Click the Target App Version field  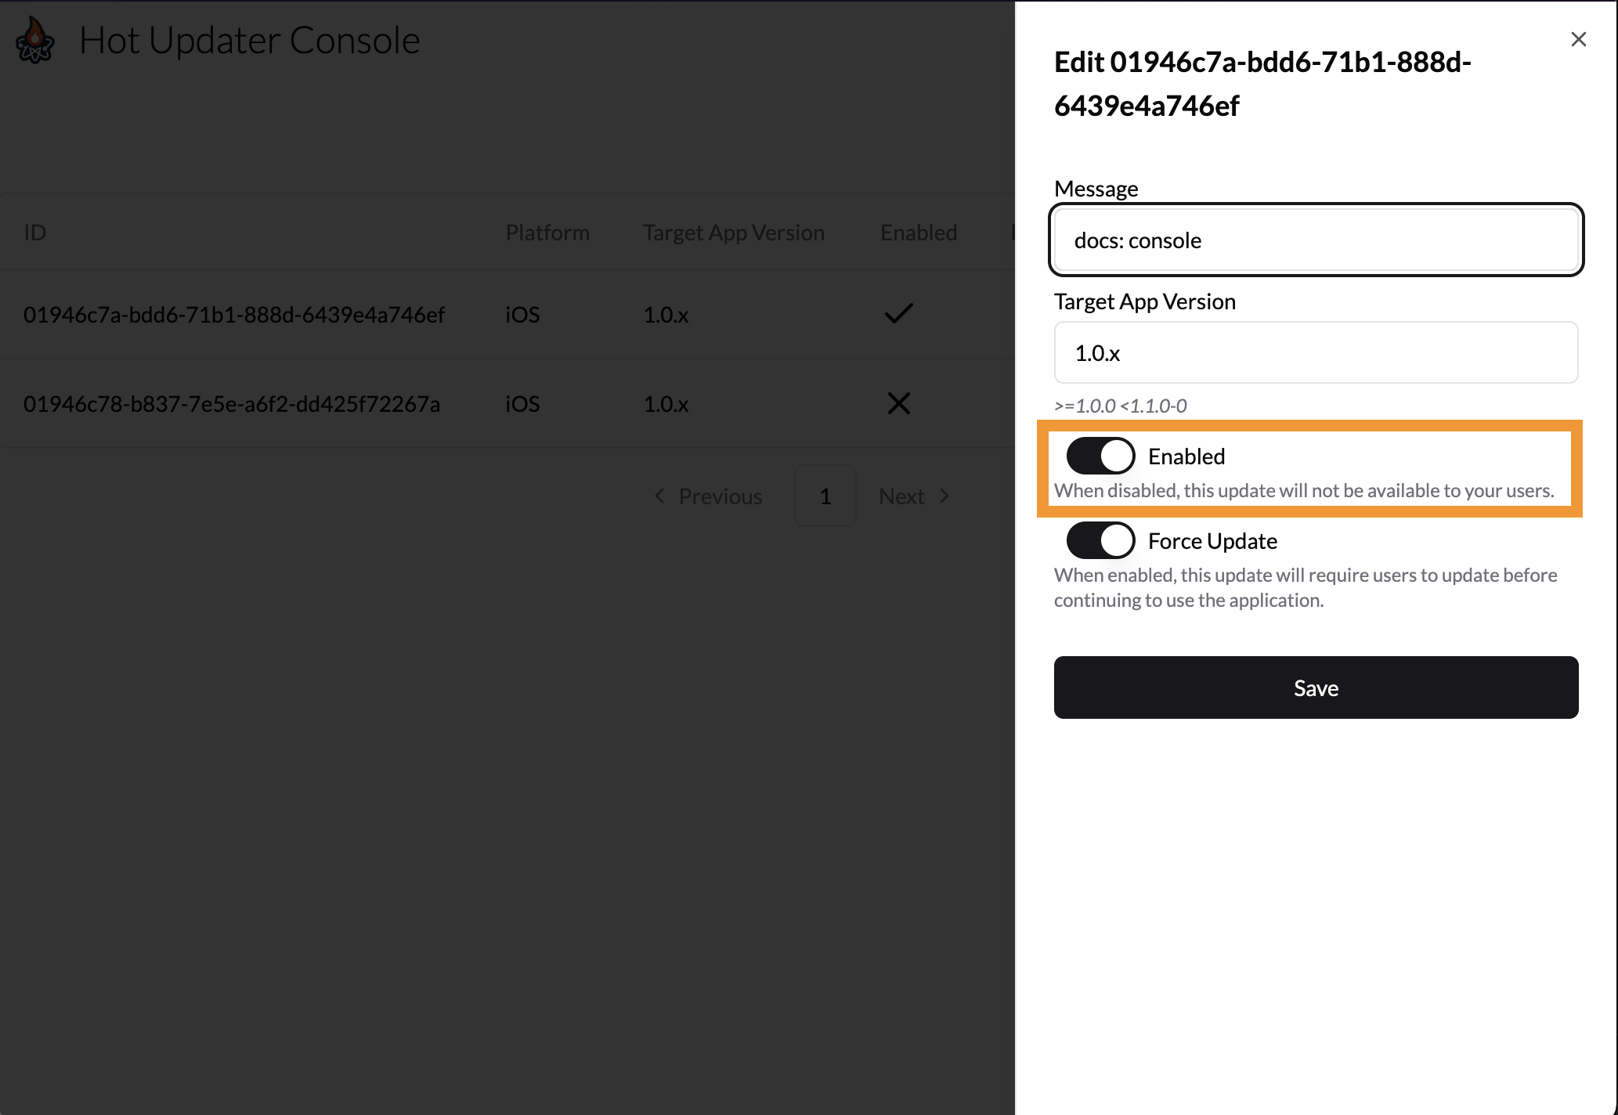click(1316, 353)
